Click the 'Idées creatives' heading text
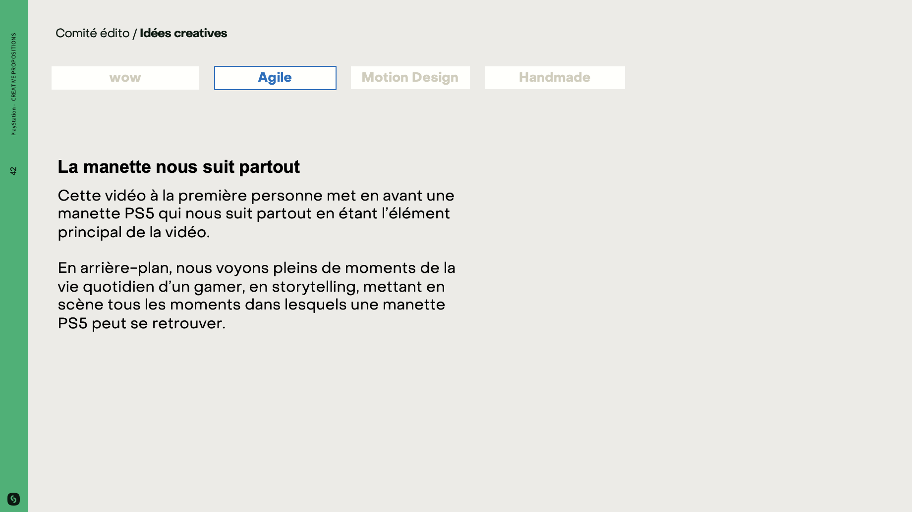Viewport: 912px width, 512px height. 183,33
